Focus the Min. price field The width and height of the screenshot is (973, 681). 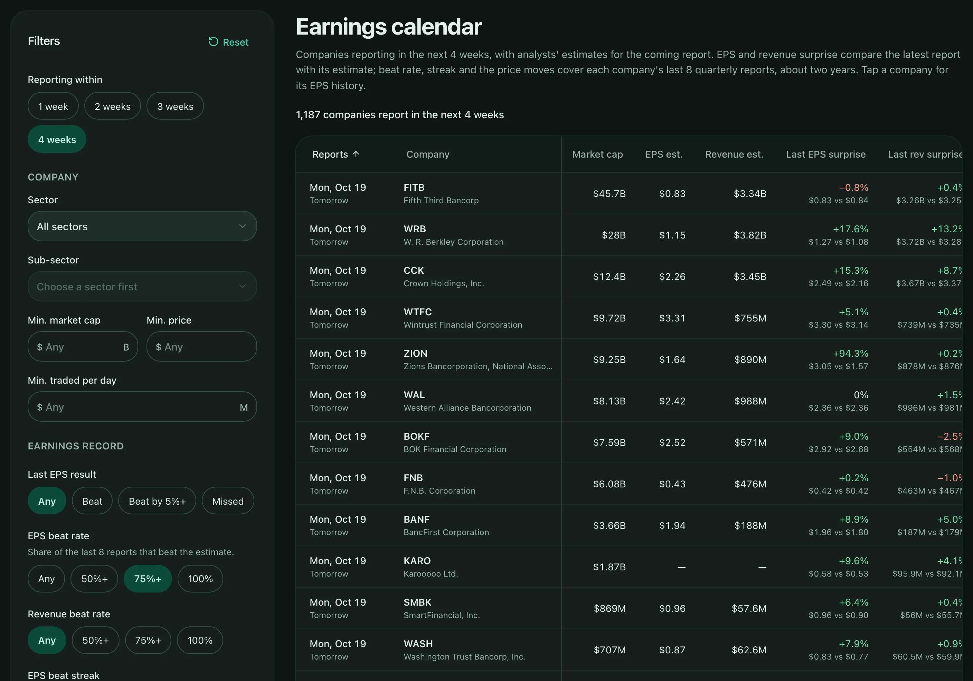[201, 347]
